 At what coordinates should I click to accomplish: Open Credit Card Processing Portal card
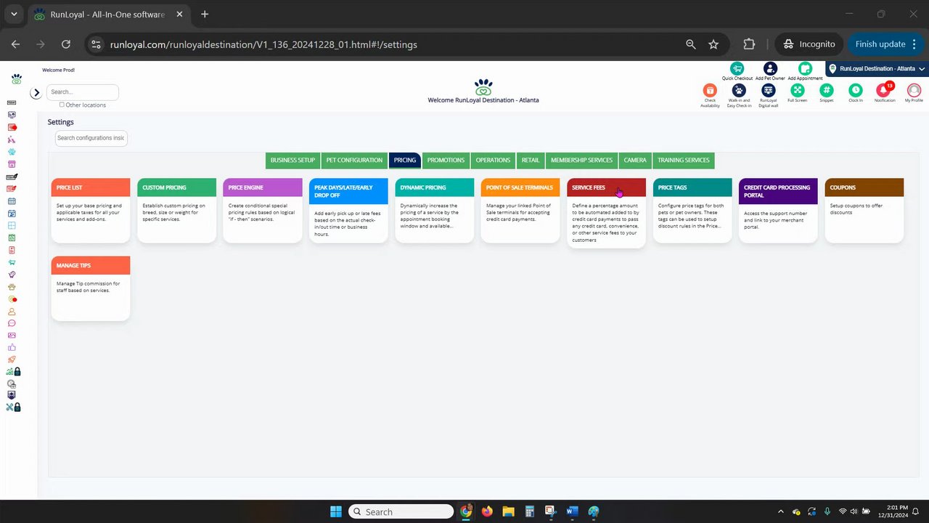pos(778,210)
